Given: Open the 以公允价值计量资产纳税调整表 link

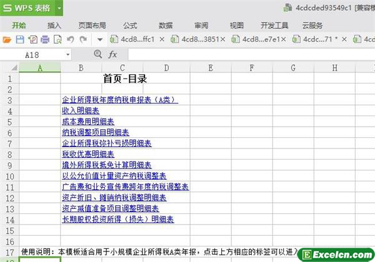Looking at the screenshot, I should pos(114,176).
